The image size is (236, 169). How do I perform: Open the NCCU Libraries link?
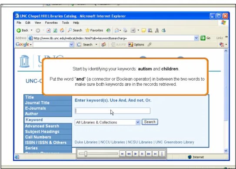[x=113, y=142]
